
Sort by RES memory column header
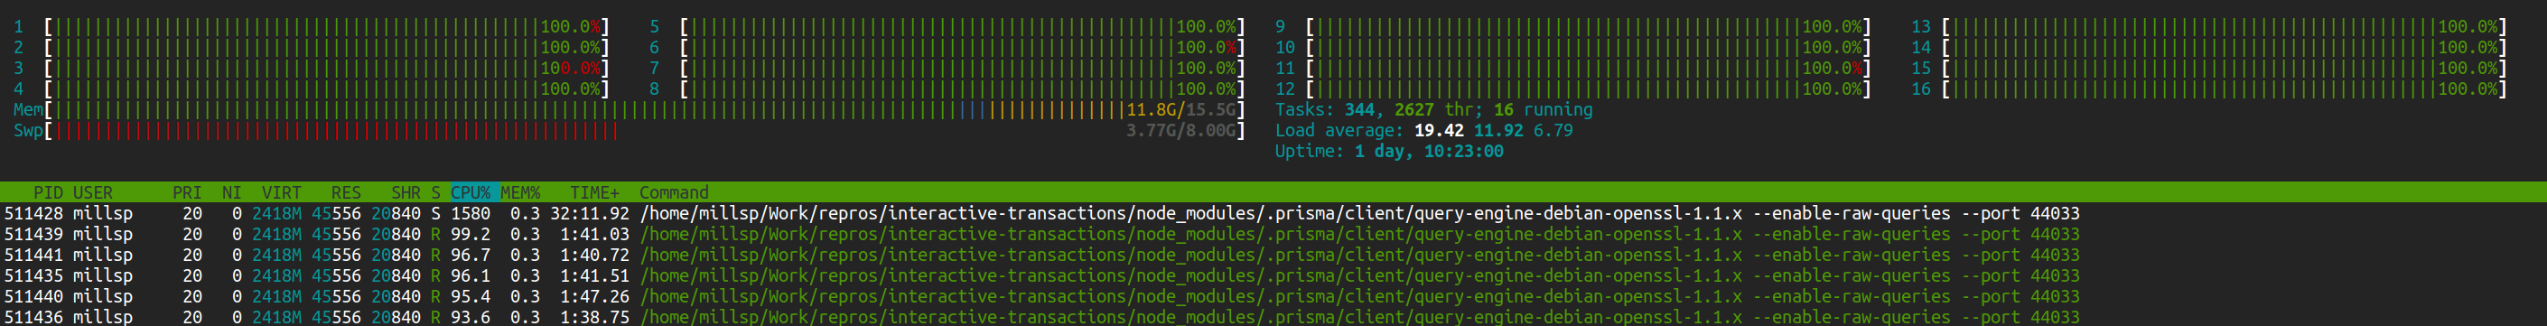tap(346, 192)
